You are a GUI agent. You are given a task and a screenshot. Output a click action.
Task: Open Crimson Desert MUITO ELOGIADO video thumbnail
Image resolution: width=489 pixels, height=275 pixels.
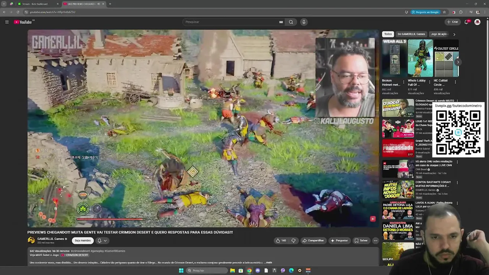(x=398, y=108)
